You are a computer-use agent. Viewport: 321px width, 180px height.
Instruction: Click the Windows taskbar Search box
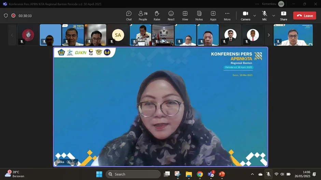tap(133, 174)
